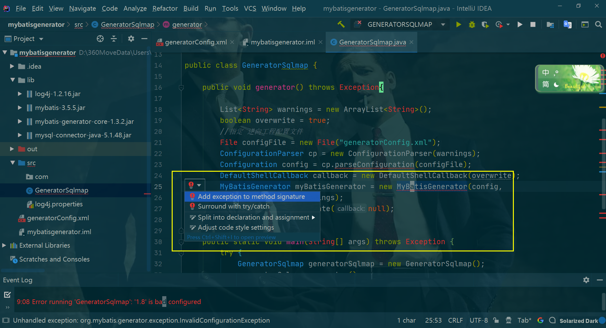Hide the Event Log panel
This screenshot has width=606, height=328.
(x=600, y=280)
